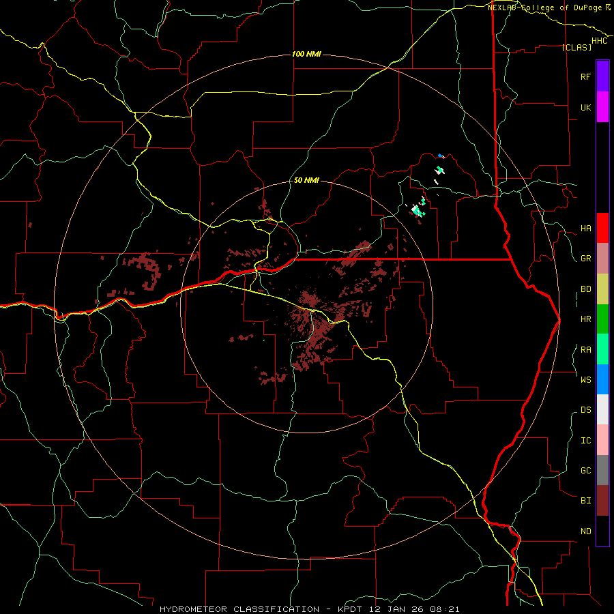The width and height of the screenshot is (614, 614).
Task: Click the BI brown legend swatch
Action: click(602, 501)
